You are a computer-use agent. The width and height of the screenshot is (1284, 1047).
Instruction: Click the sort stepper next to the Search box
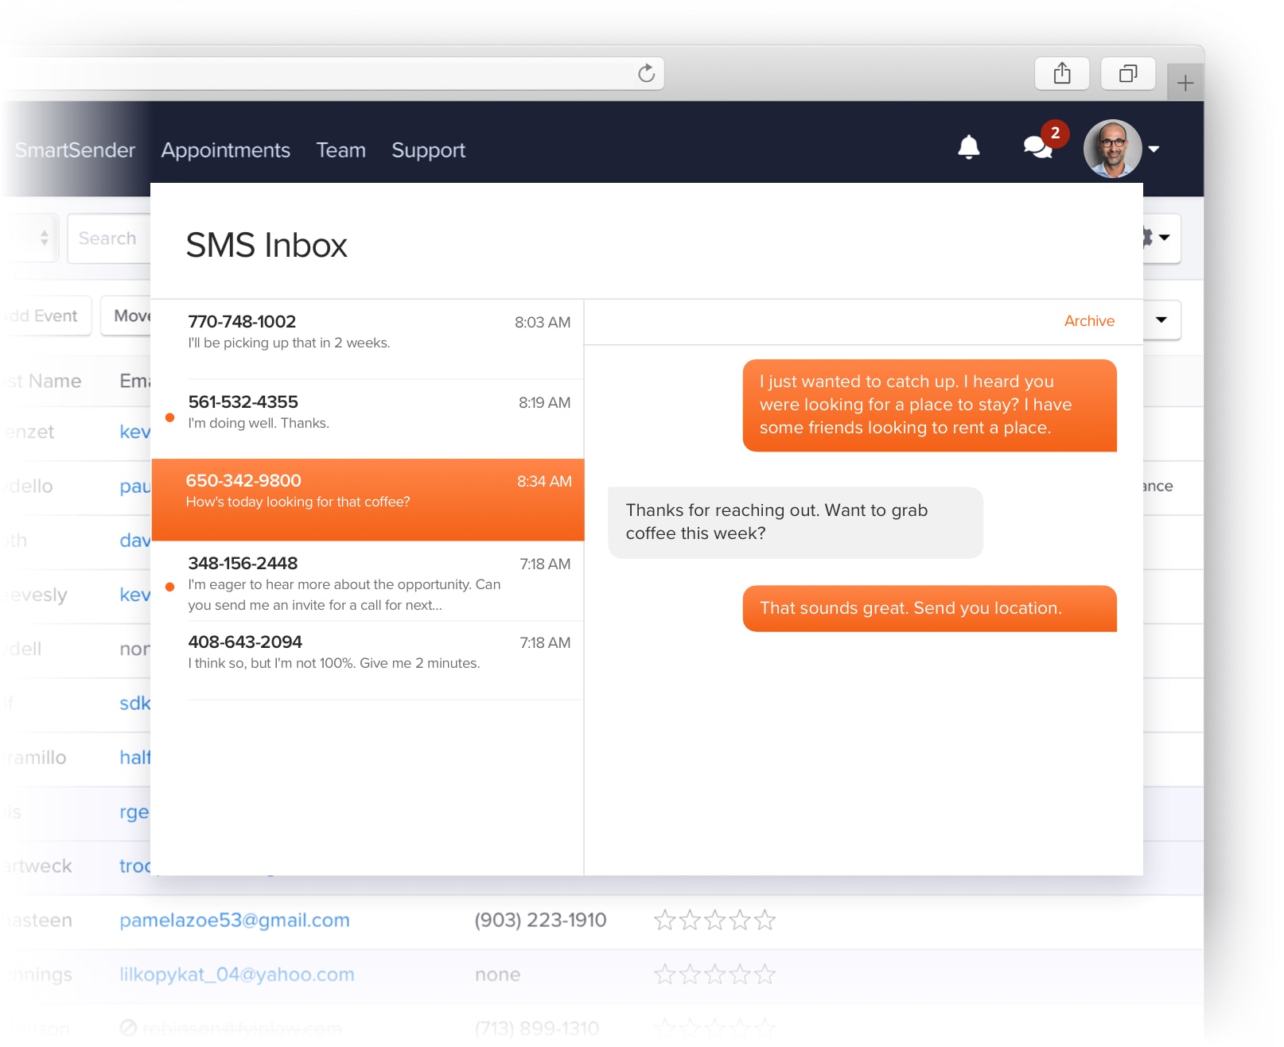[44, 238]
